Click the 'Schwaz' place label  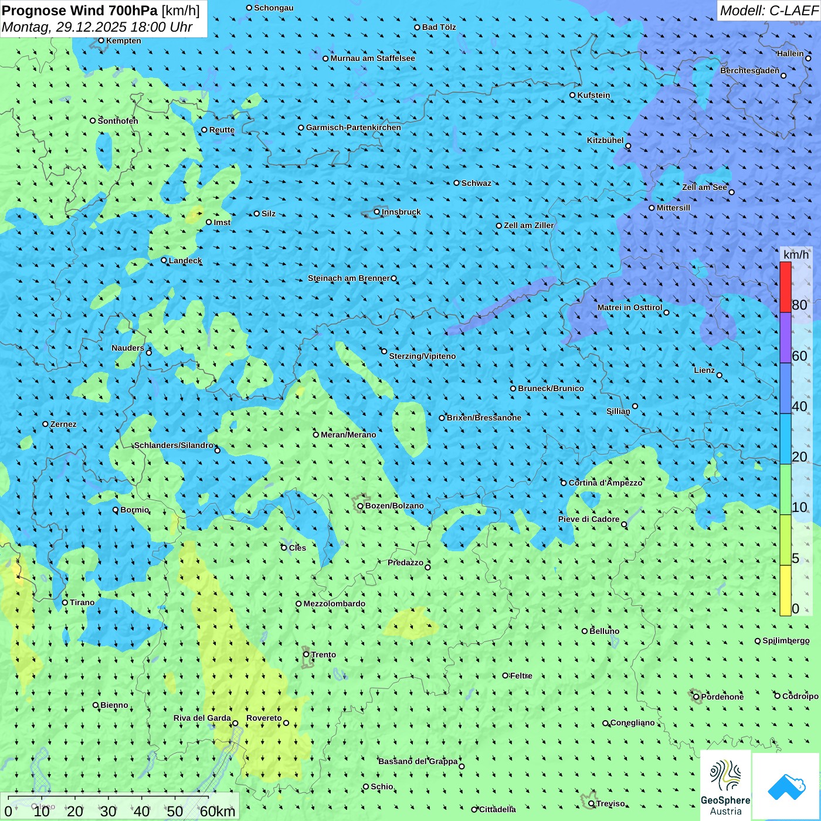(476, 183)
